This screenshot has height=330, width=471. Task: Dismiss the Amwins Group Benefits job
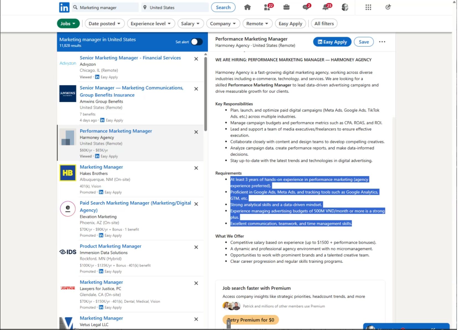(196, 89)
